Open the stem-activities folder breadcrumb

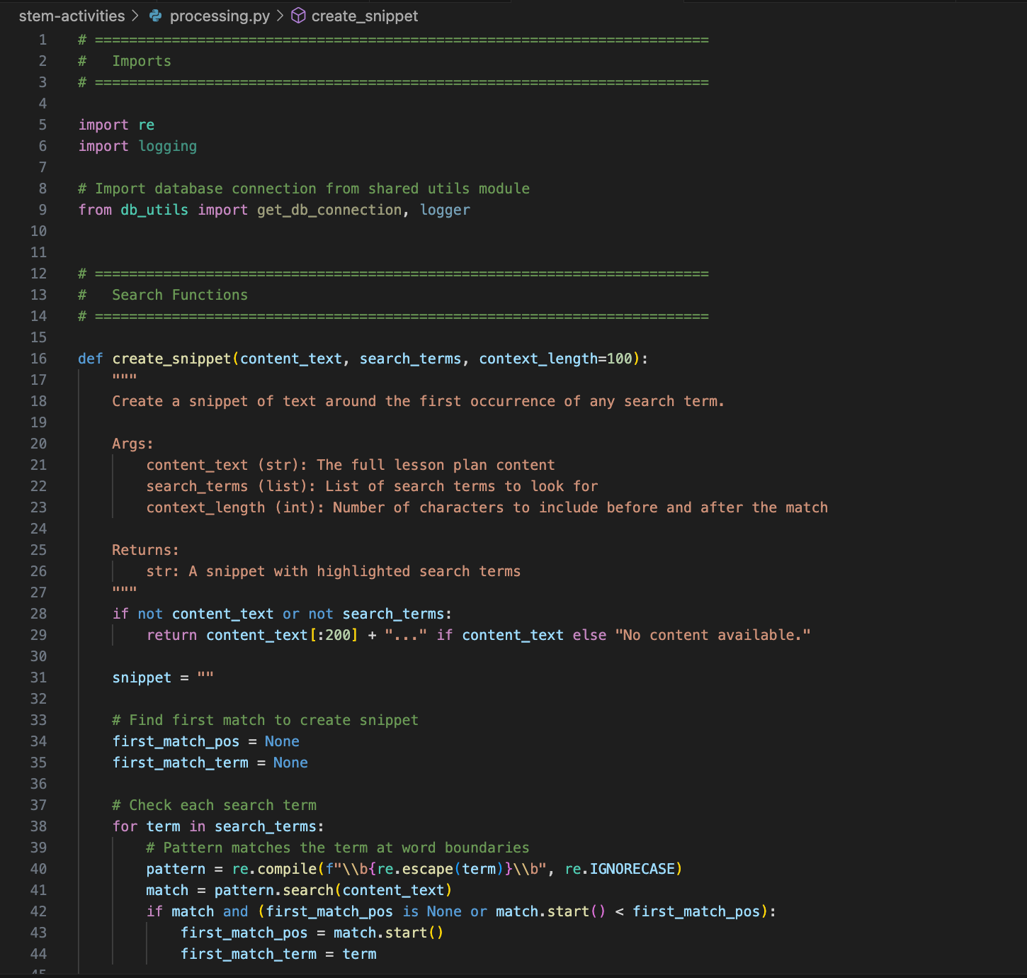click(72, 16)
